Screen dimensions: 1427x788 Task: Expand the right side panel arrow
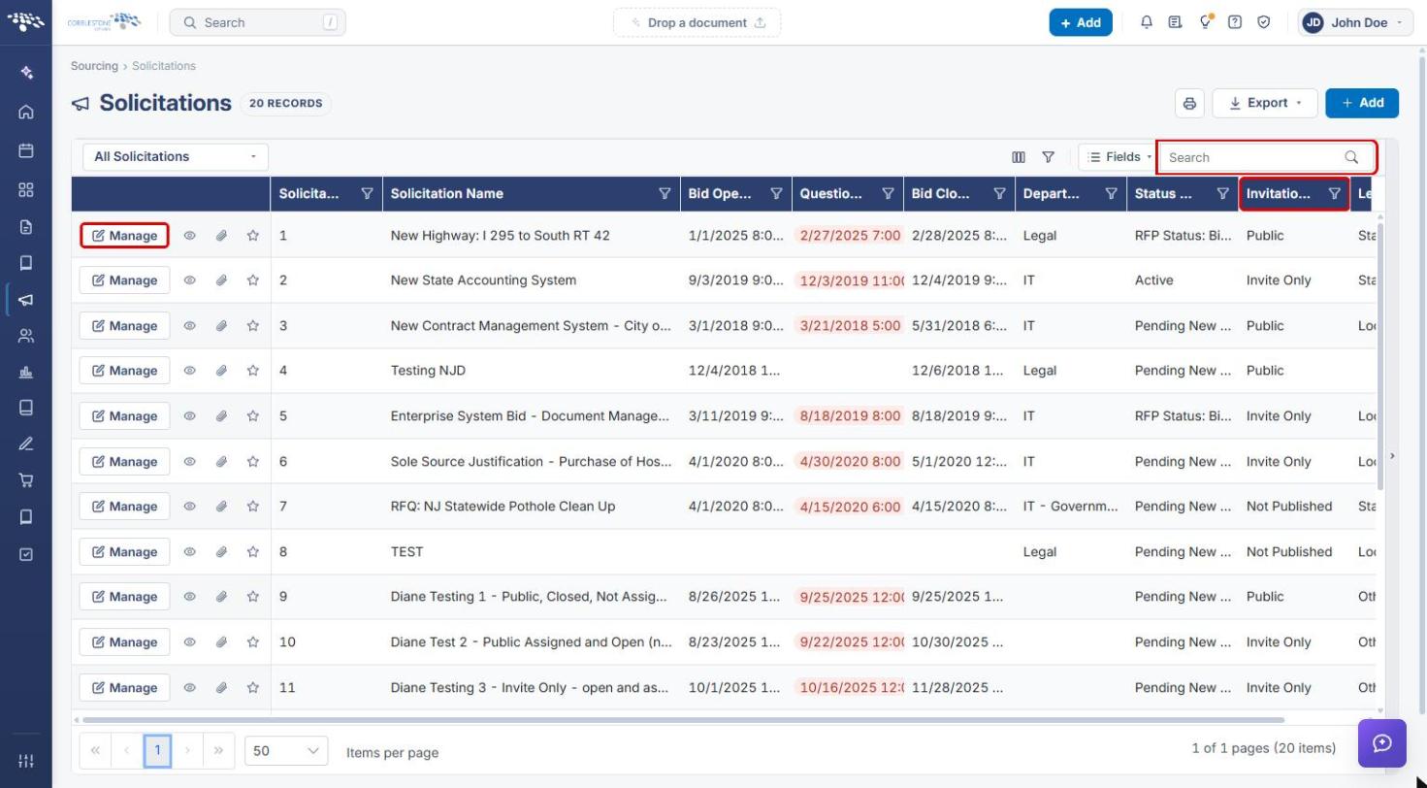coord(1392,455)
